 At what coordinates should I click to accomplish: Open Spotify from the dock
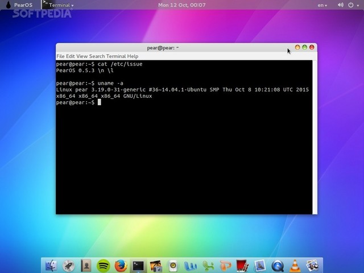coord(104,265)
